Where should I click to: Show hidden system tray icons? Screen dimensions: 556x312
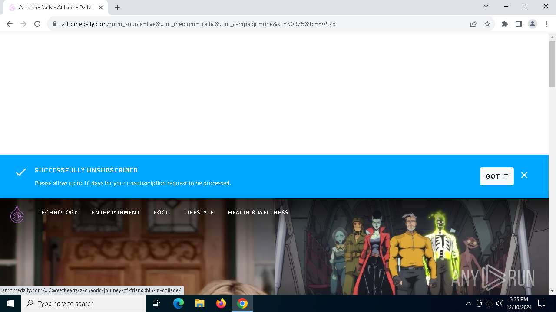coord(468,303)
